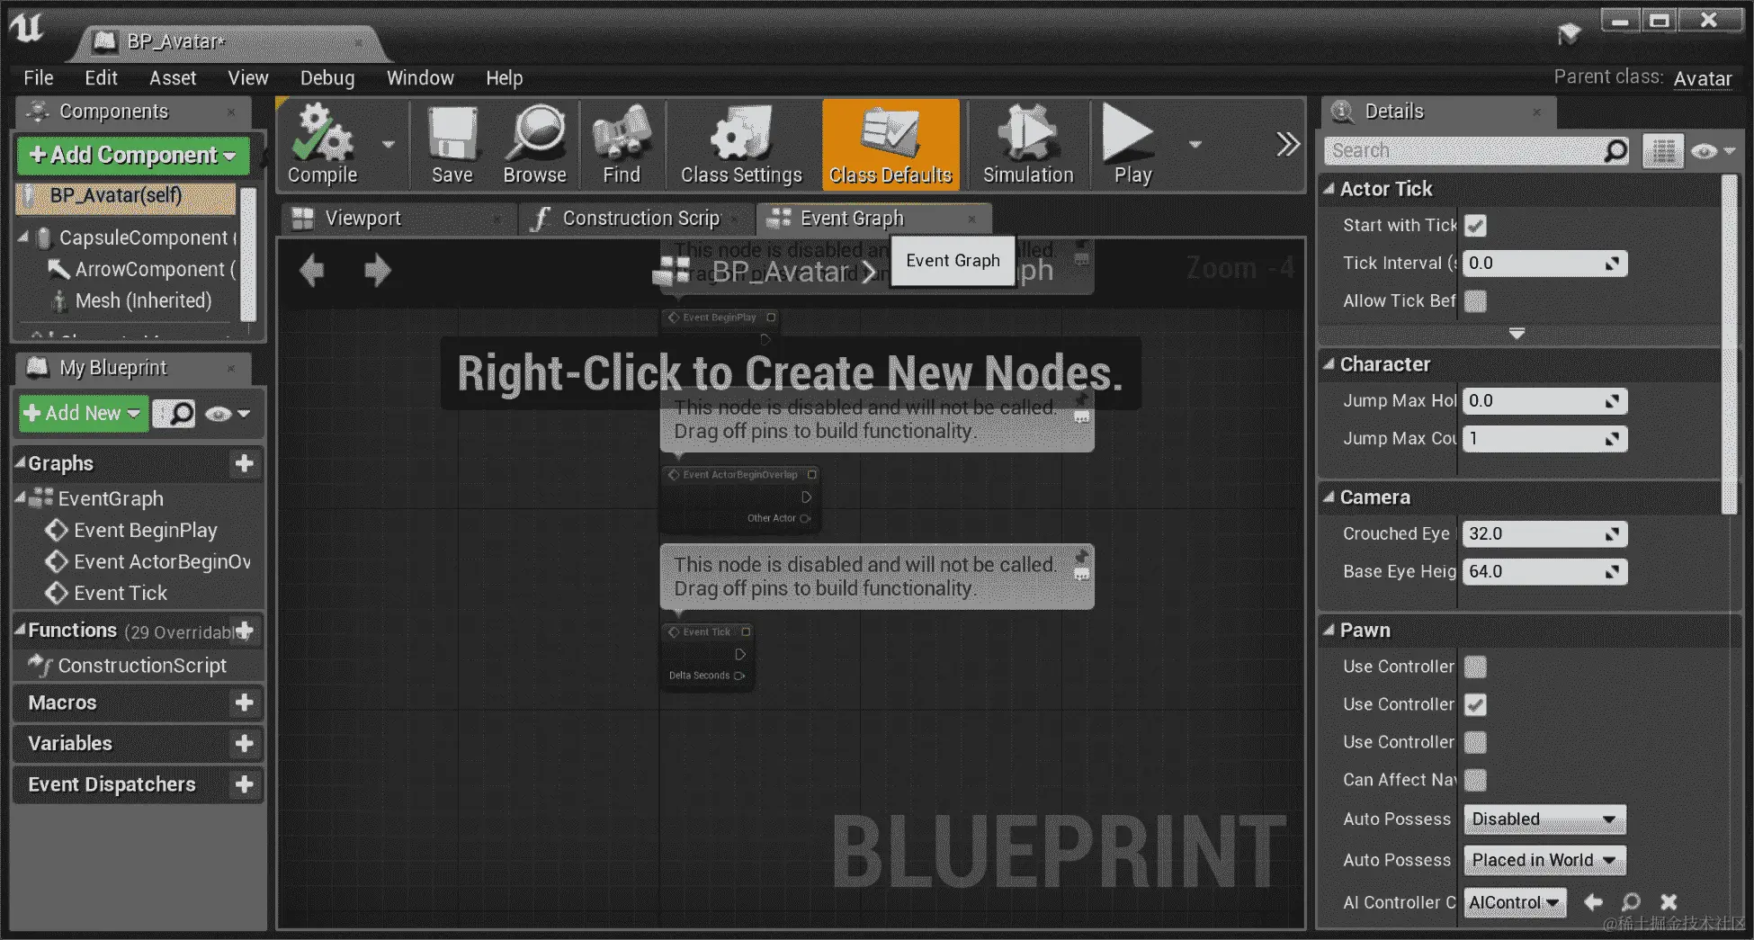This screenshot has height=940, width=1754.
Task: Open Auto Possess AI Placed in World dropdown
Action: click(x=1544, y=860)
